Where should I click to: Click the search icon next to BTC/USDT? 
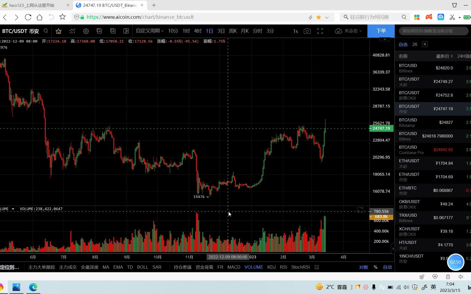point(46,31)
